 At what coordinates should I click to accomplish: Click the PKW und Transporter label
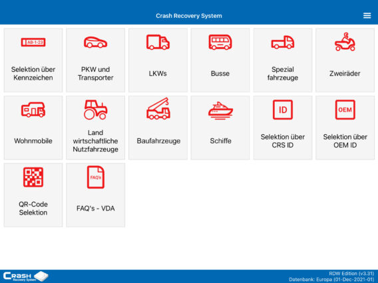tap(95, 73)
